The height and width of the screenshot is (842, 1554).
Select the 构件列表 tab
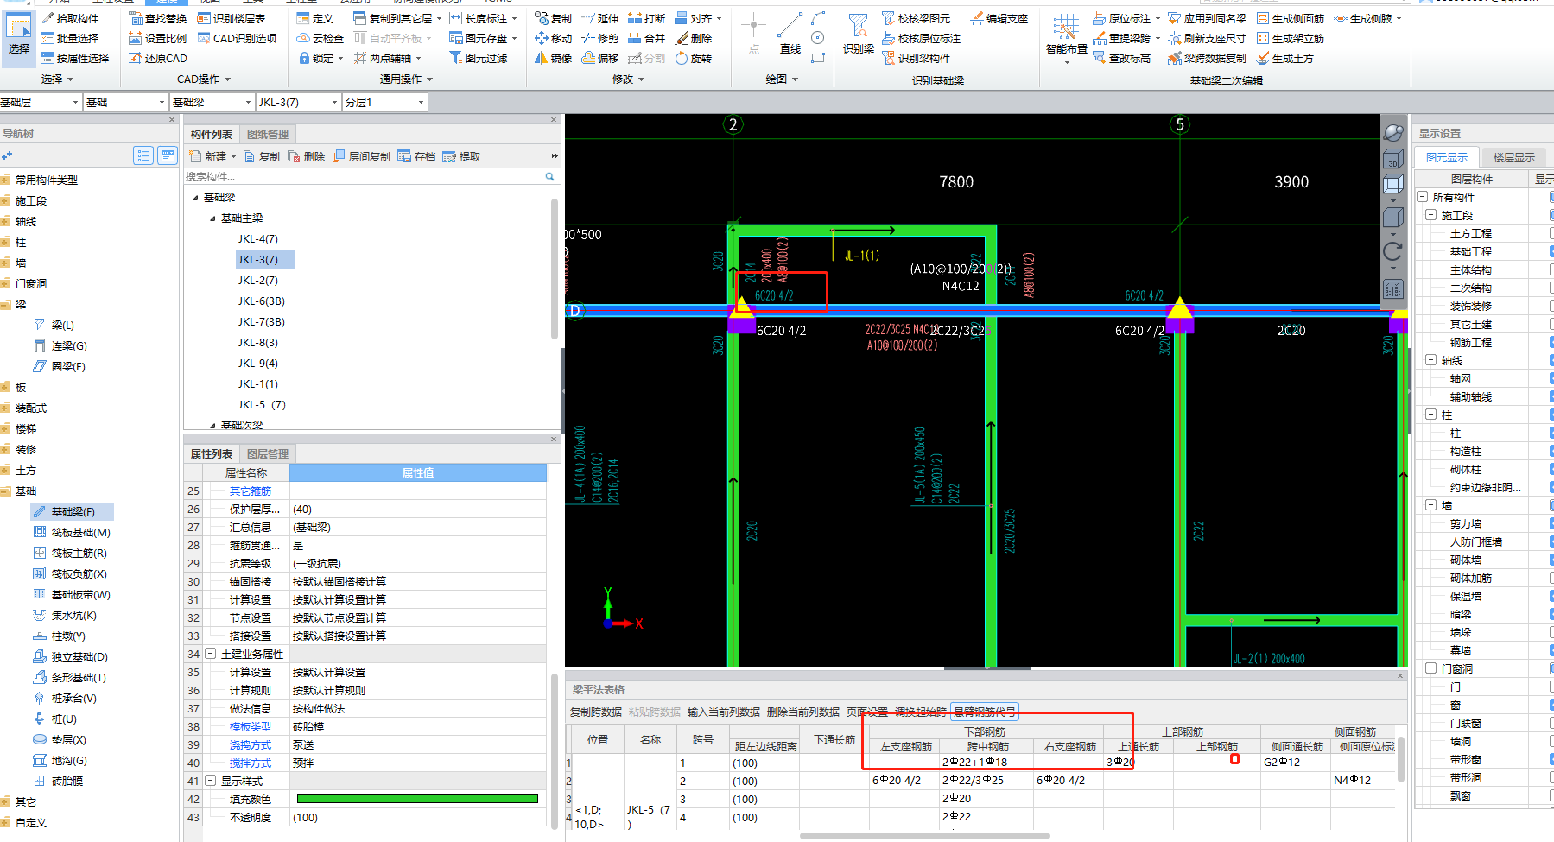(x=212, y=134)
